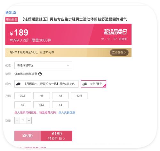Screen dimensions: 160x151
Task: Choose shoe size 43.5
Action: click(42, 105)
